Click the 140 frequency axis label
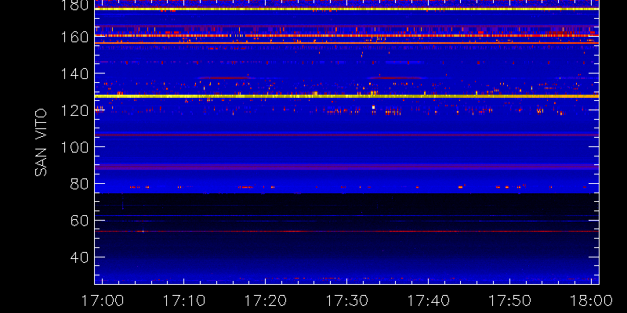This screenshot has height=313, width=627. click(74, 74)
